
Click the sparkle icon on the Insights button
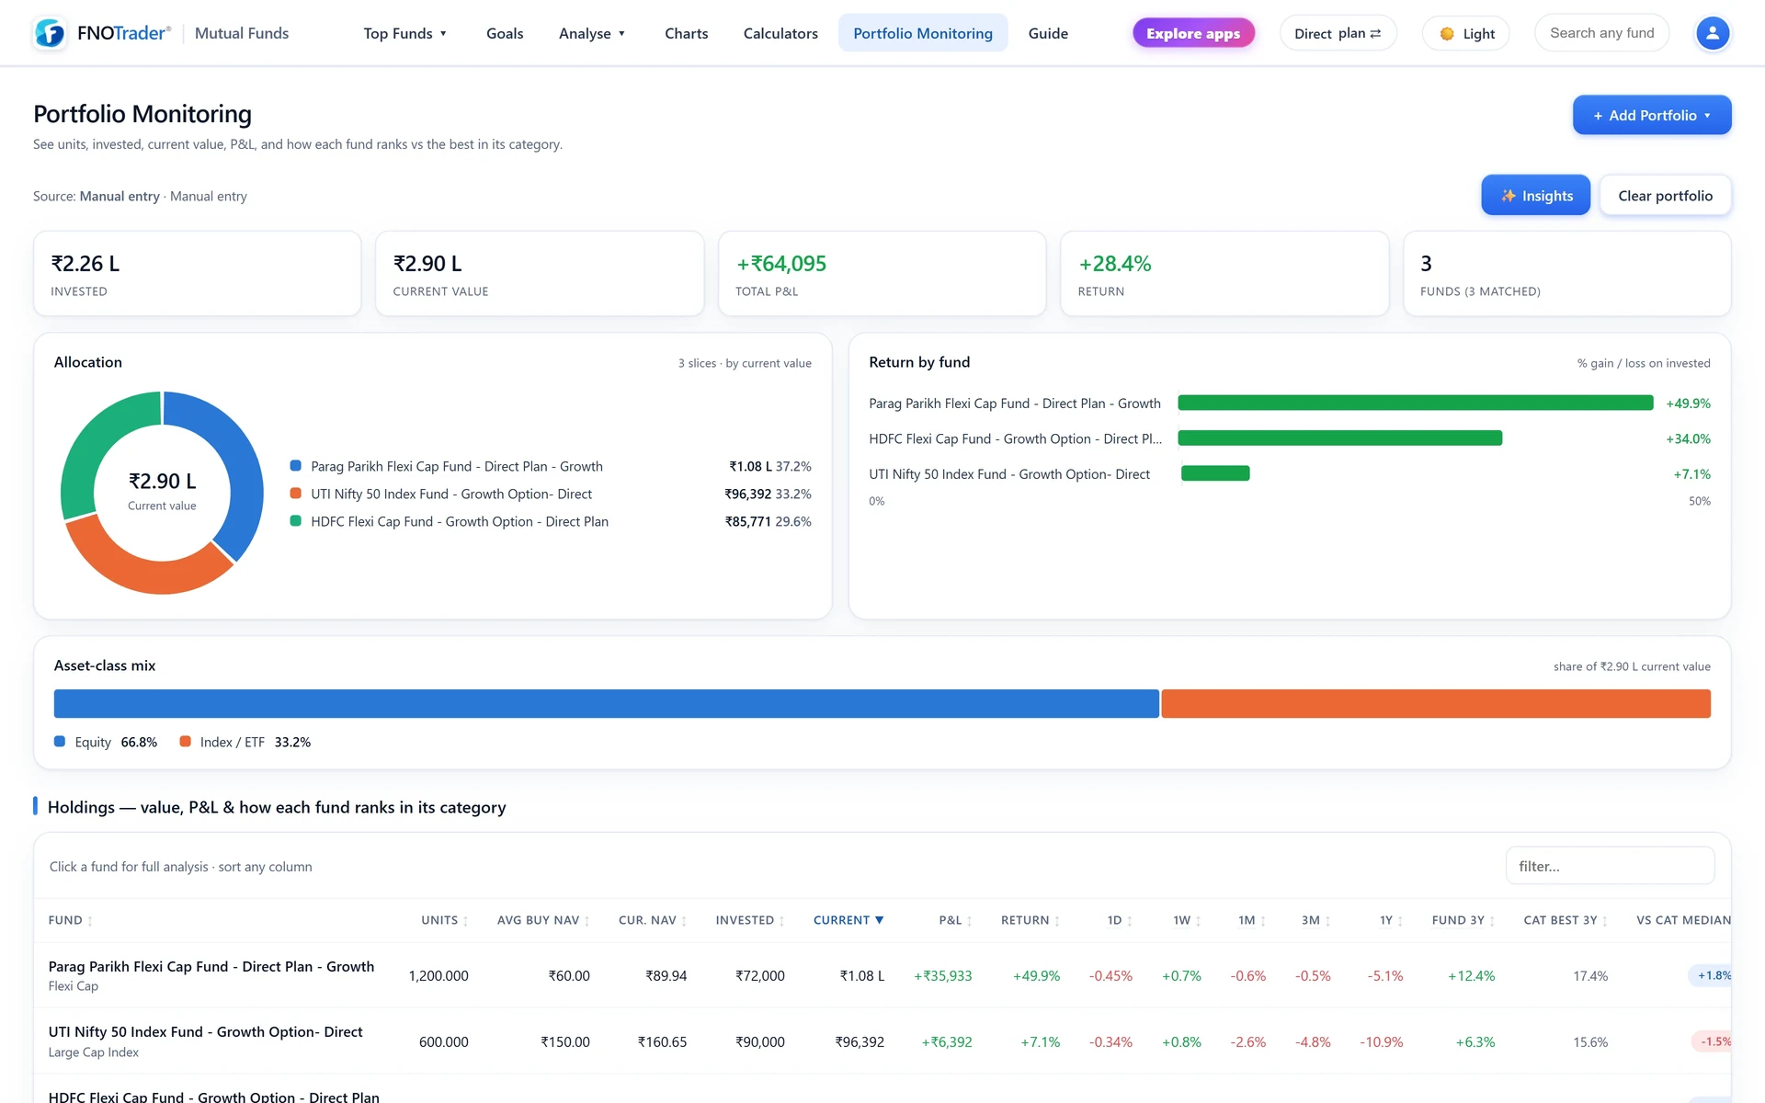(1509, 196)
